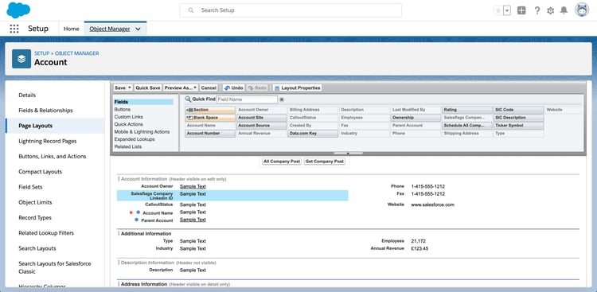The width and height of the screenshot is (597, 292).
Task: Open Record Types in the sidebar
Action: [35, 218]
